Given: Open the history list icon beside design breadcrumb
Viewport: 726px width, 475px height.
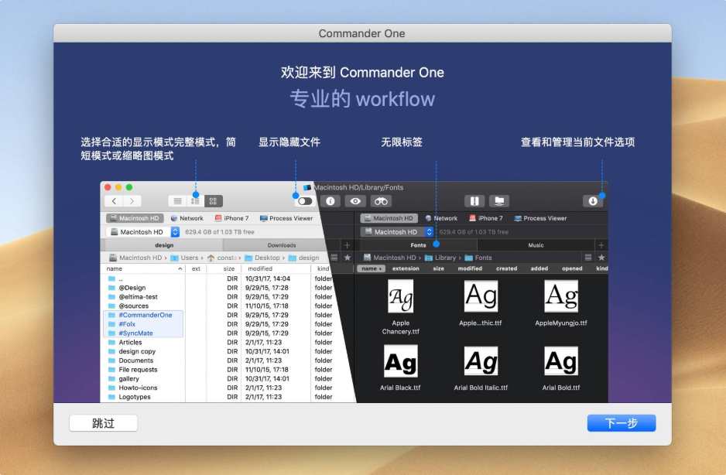Looking at the screenshot, I should click(x=334, y=258).
